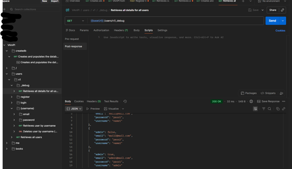Open the Settings tab
292x169 pixels.
(162, 30)
